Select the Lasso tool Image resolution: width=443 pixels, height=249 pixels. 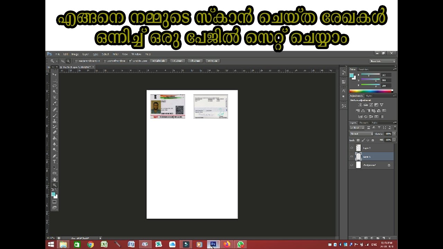[x=54, y=86]
